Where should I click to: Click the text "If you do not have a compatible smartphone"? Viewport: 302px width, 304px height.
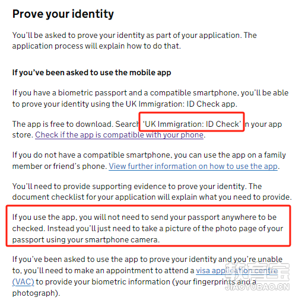(x=91, y=155)
